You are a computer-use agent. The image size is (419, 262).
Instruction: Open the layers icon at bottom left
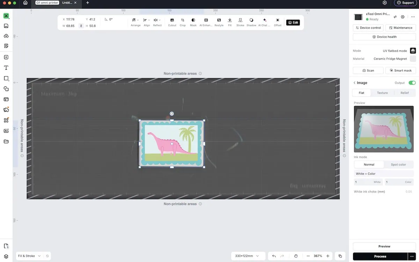coord(6,256)
